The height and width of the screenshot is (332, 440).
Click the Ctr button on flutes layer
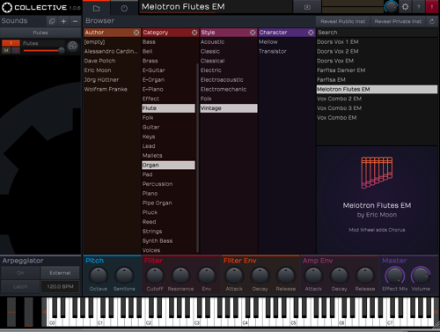click(72, 47)
